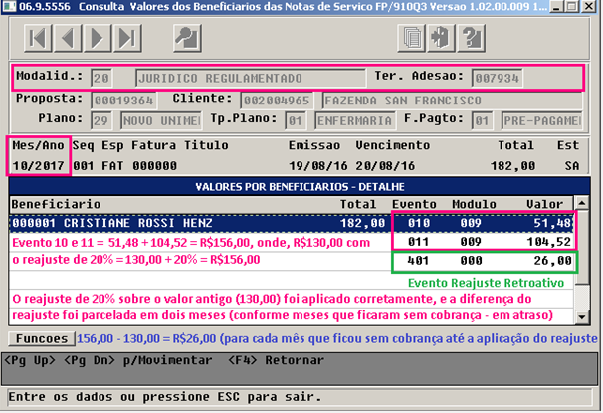The image size is (603, 413).
Task: Click the ENFERMARIA field
Action: (355, 121)
